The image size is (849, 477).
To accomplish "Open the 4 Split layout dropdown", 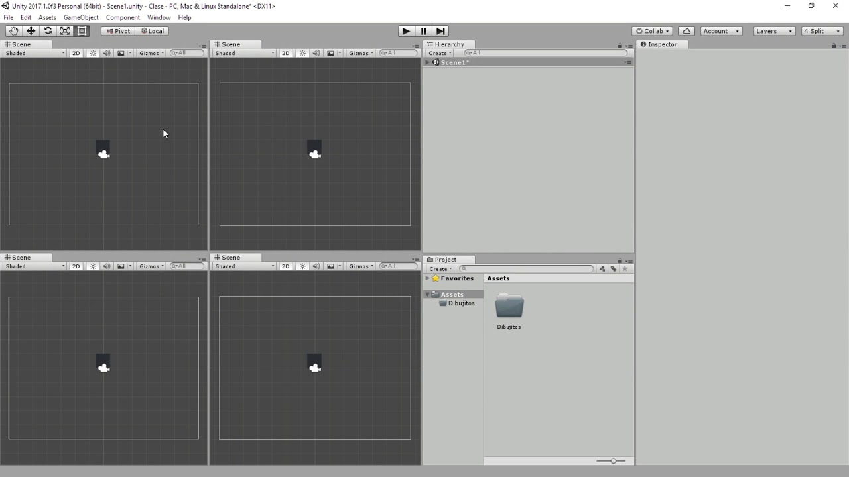I will coord(822,31).
